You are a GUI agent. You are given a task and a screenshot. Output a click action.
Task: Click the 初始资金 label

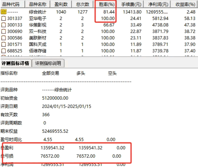click(x=9, y=98)
